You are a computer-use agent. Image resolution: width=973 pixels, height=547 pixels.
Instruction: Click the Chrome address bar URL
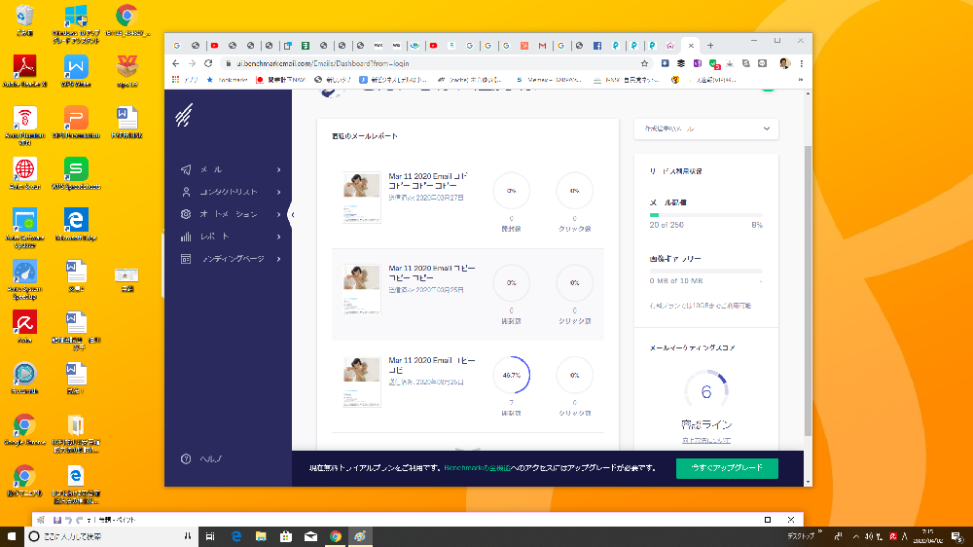[323, 63]
